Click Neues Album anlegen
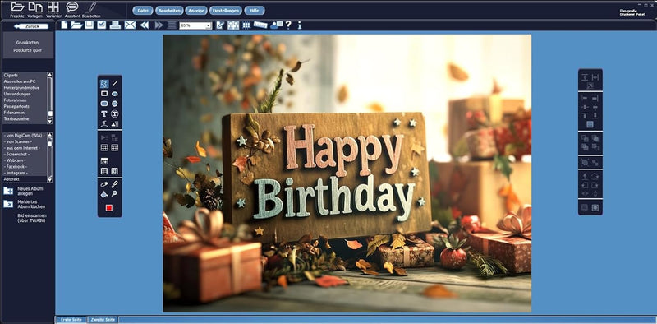Viewport: 657px width, 324px height. (x=25, y=191)
